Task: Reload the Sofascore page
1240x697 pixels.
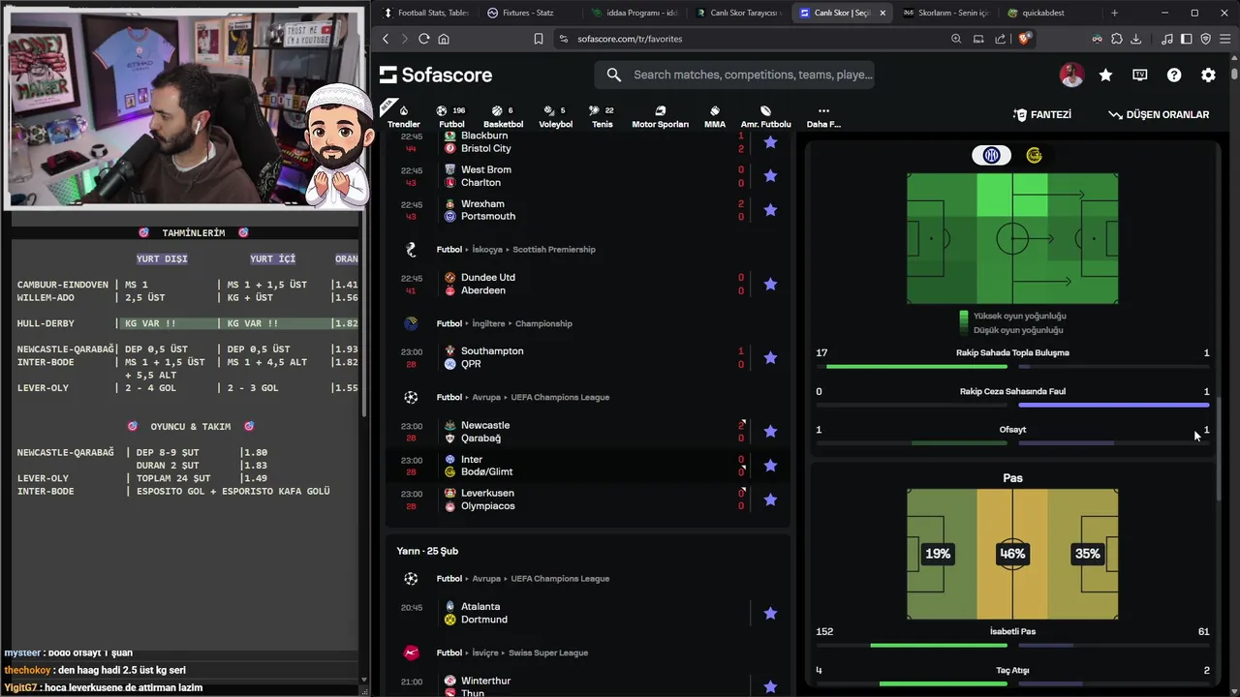Action: pyautogui.click(x=423, y=39)
